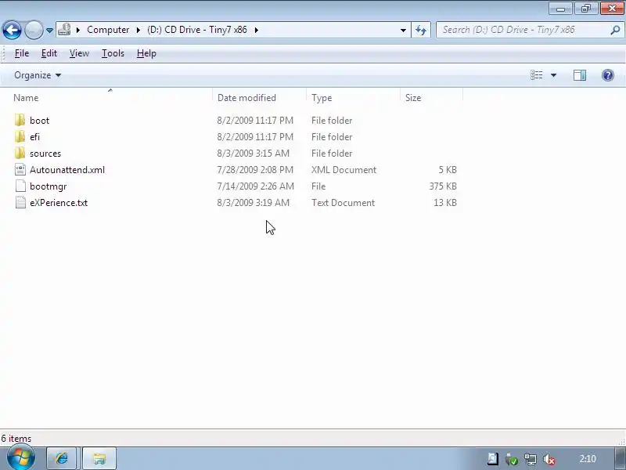Open the Organize dropdown
This screenshot has height=470, width=626.
pos(38,75)
